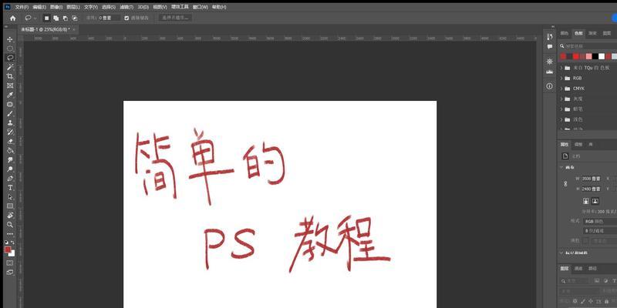Image resolution: width=617 pixels, height=308 pixels.
Task: Select the Paint Bucket tool
Action: coord(10,150)
